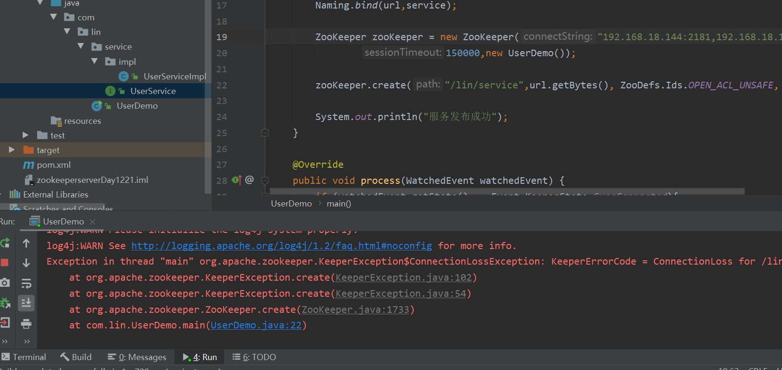The image size is (782, 370).
Task: Expand the target folder
Action: point(12,150)
